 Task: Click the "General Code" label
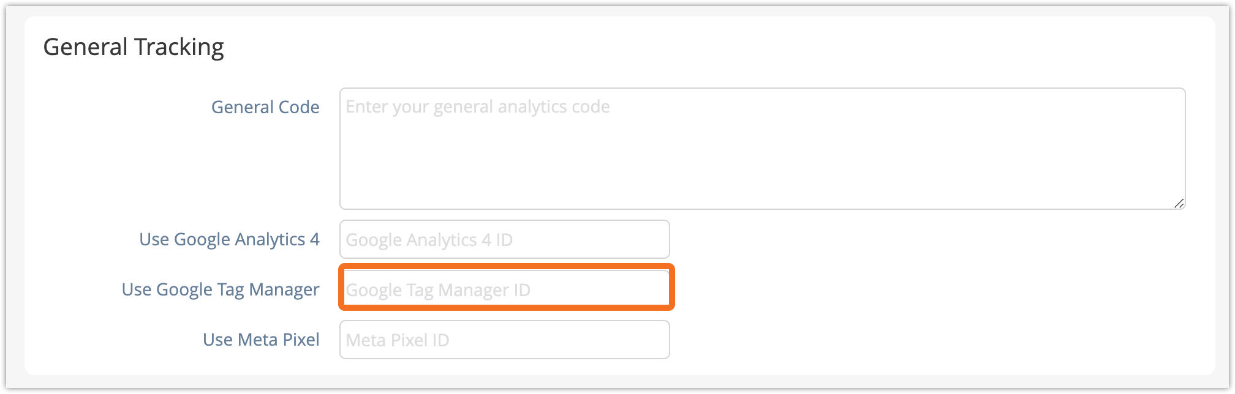coord(265,107)
